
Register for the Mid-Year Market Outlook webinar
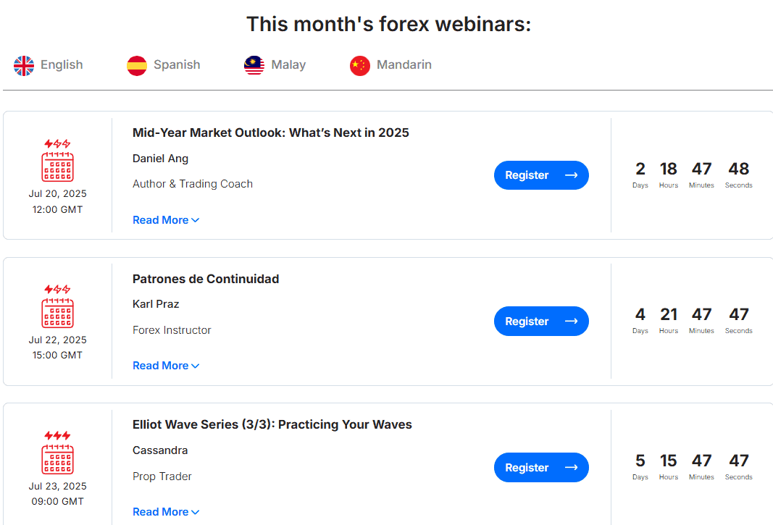pos(541,175)
